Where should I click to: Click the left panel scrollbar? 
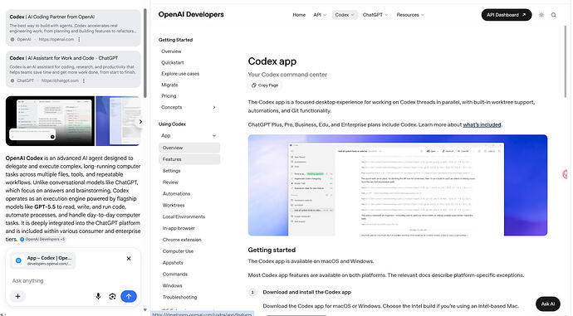145,53
